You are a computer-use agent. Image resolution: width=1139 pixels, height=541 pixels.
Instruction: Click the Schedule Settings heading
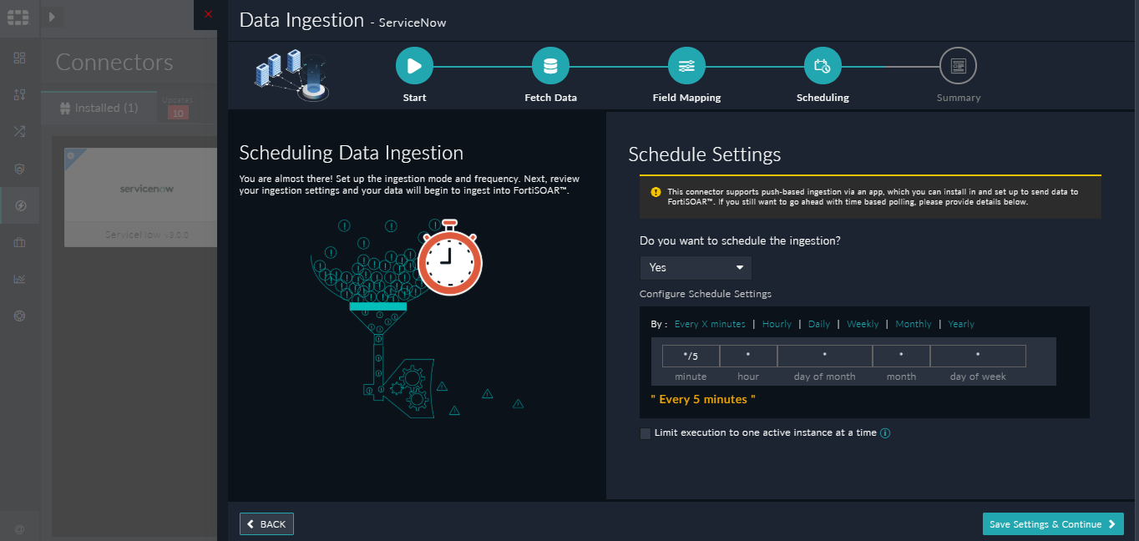tap(705, 154)
